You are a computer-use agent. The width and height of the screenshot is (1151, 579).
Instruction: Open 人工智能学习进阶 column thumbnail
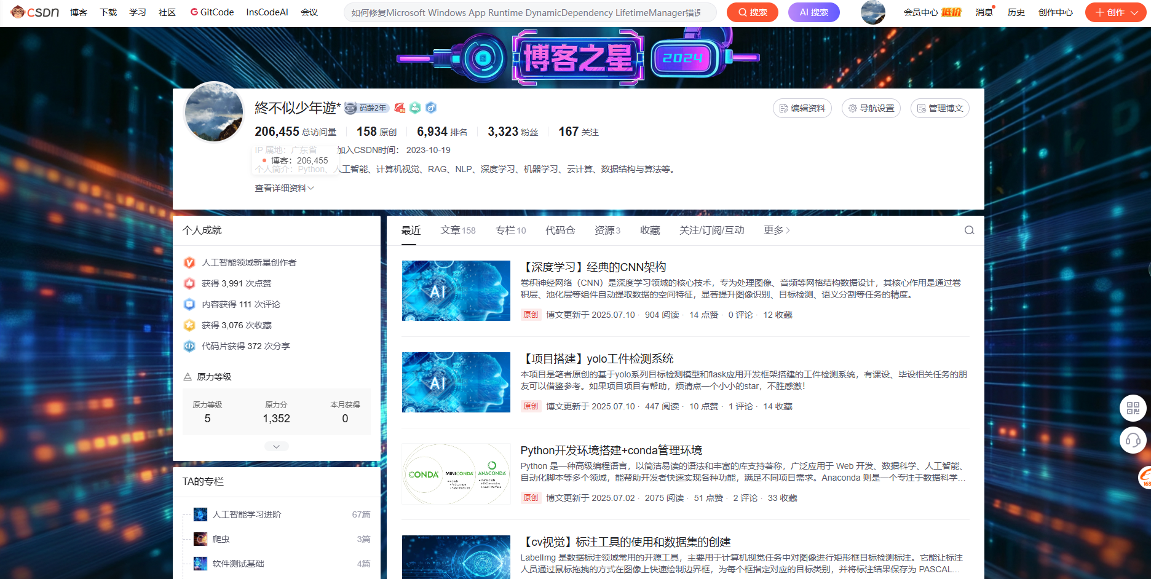click(200, 514)
